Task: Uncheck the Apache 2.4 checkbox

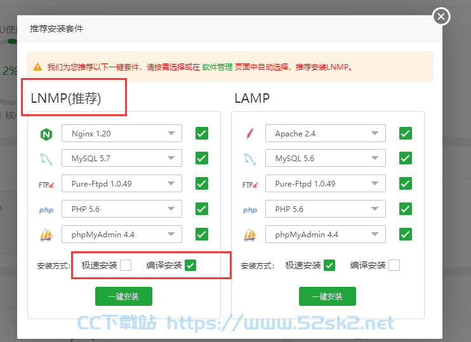Action: pos(406,133)
